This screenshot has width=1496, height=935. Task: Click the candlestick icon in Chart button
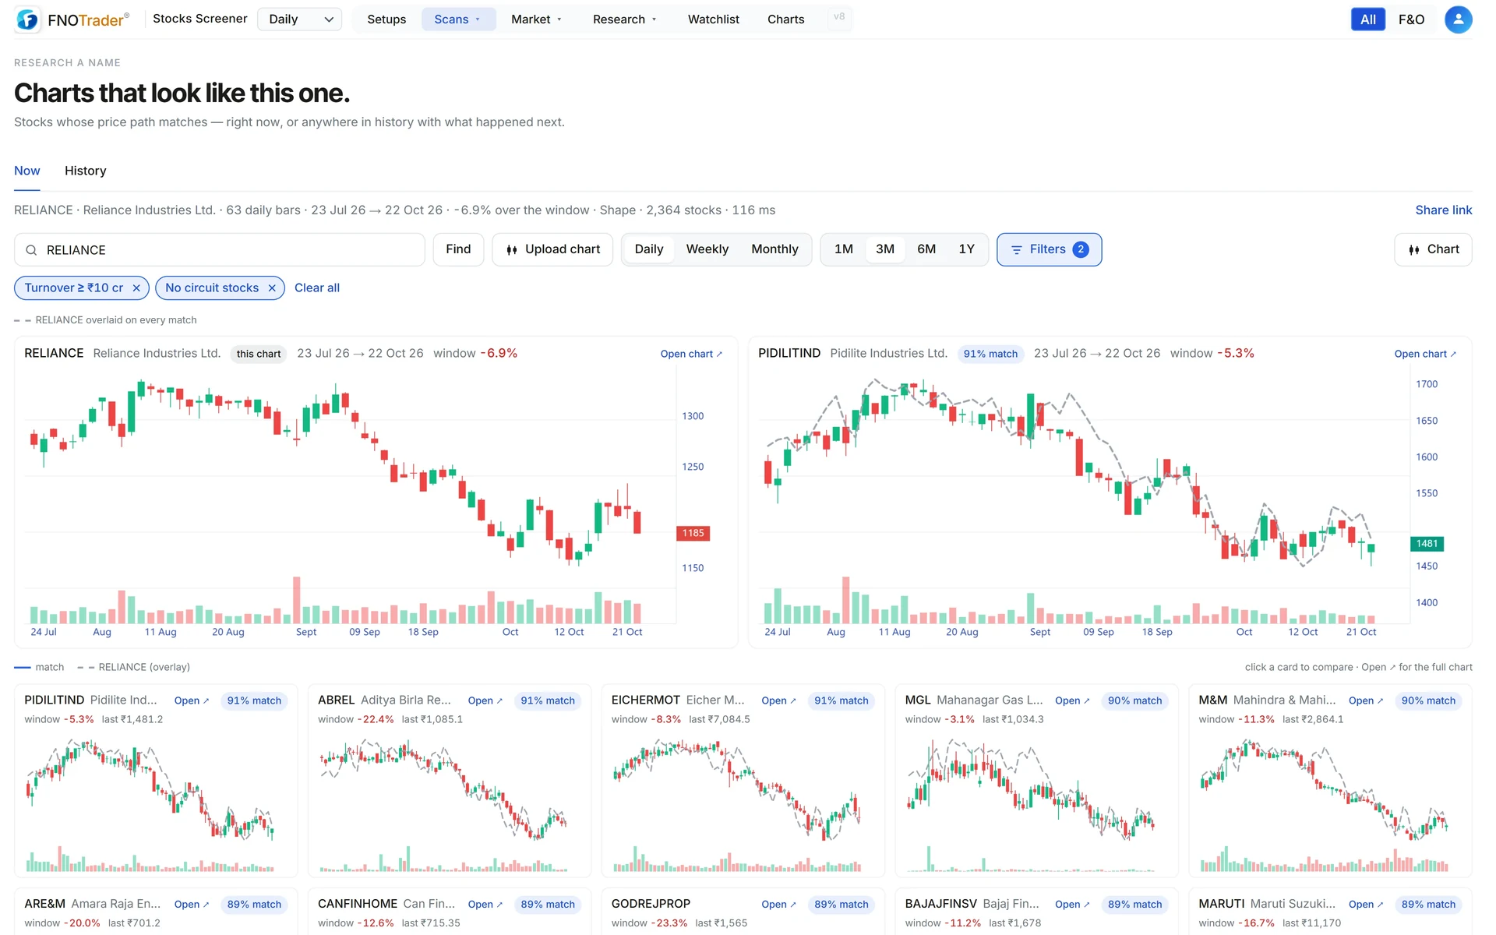click(x=1414, y=249)
